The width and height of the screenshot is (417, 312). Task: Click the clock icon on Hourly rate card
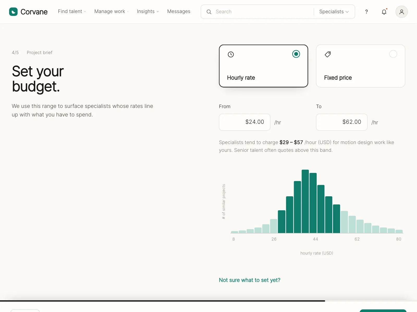231,54
